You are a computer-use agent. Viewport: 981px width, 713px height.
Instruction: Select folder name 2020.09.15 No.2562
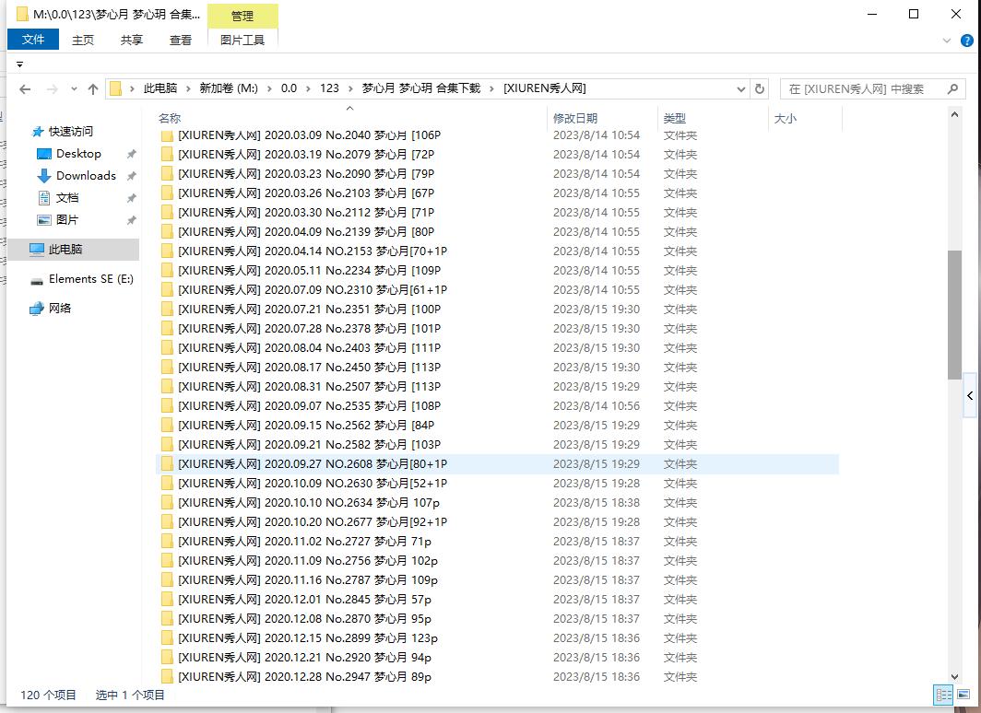pos(306,426)
